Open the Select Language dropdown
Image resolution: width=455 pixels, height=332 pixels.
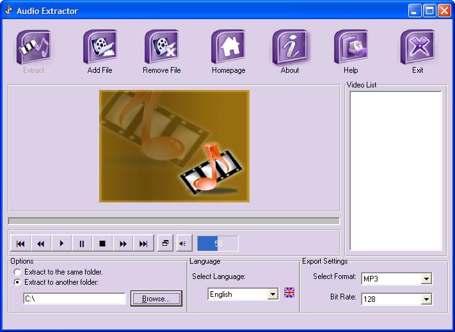pyautogui.click(x=243, y=294)
